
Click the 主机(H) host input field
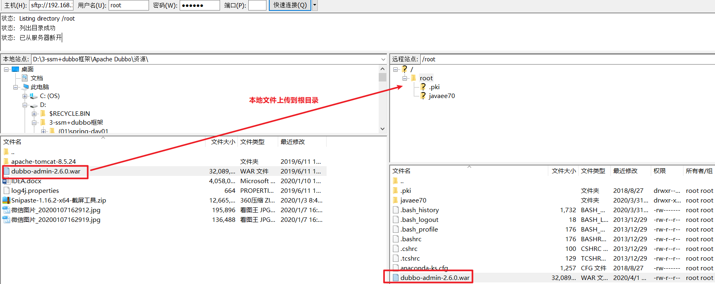click(x=51, y=5)
